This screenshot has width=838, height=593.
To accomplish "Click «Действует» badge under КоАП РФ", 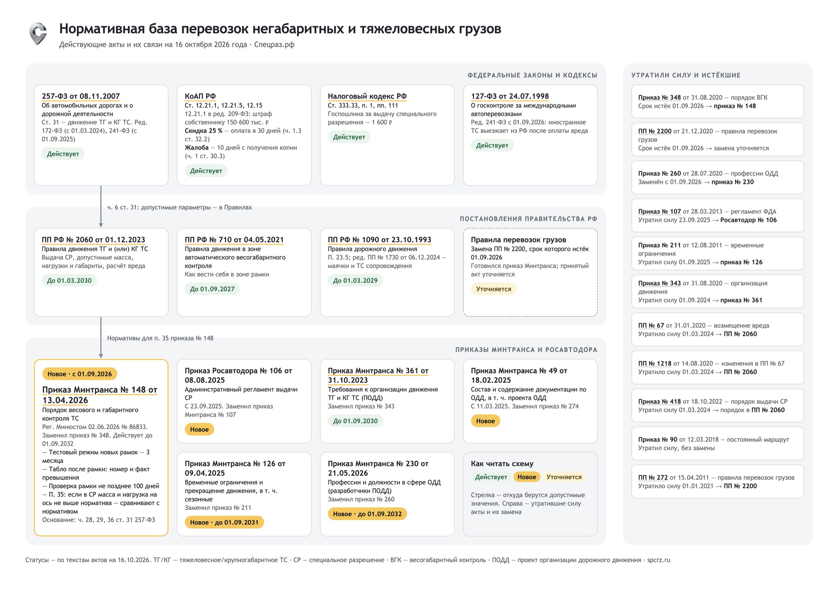I will (x=206, y=170).
